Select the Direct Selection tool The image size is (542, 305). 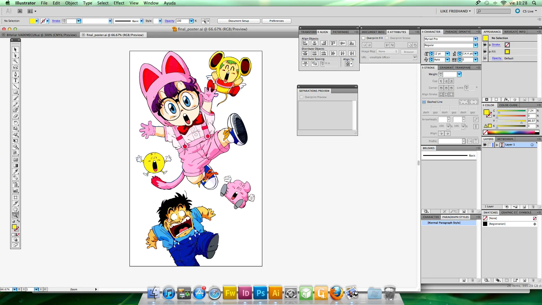coord(16,55)
